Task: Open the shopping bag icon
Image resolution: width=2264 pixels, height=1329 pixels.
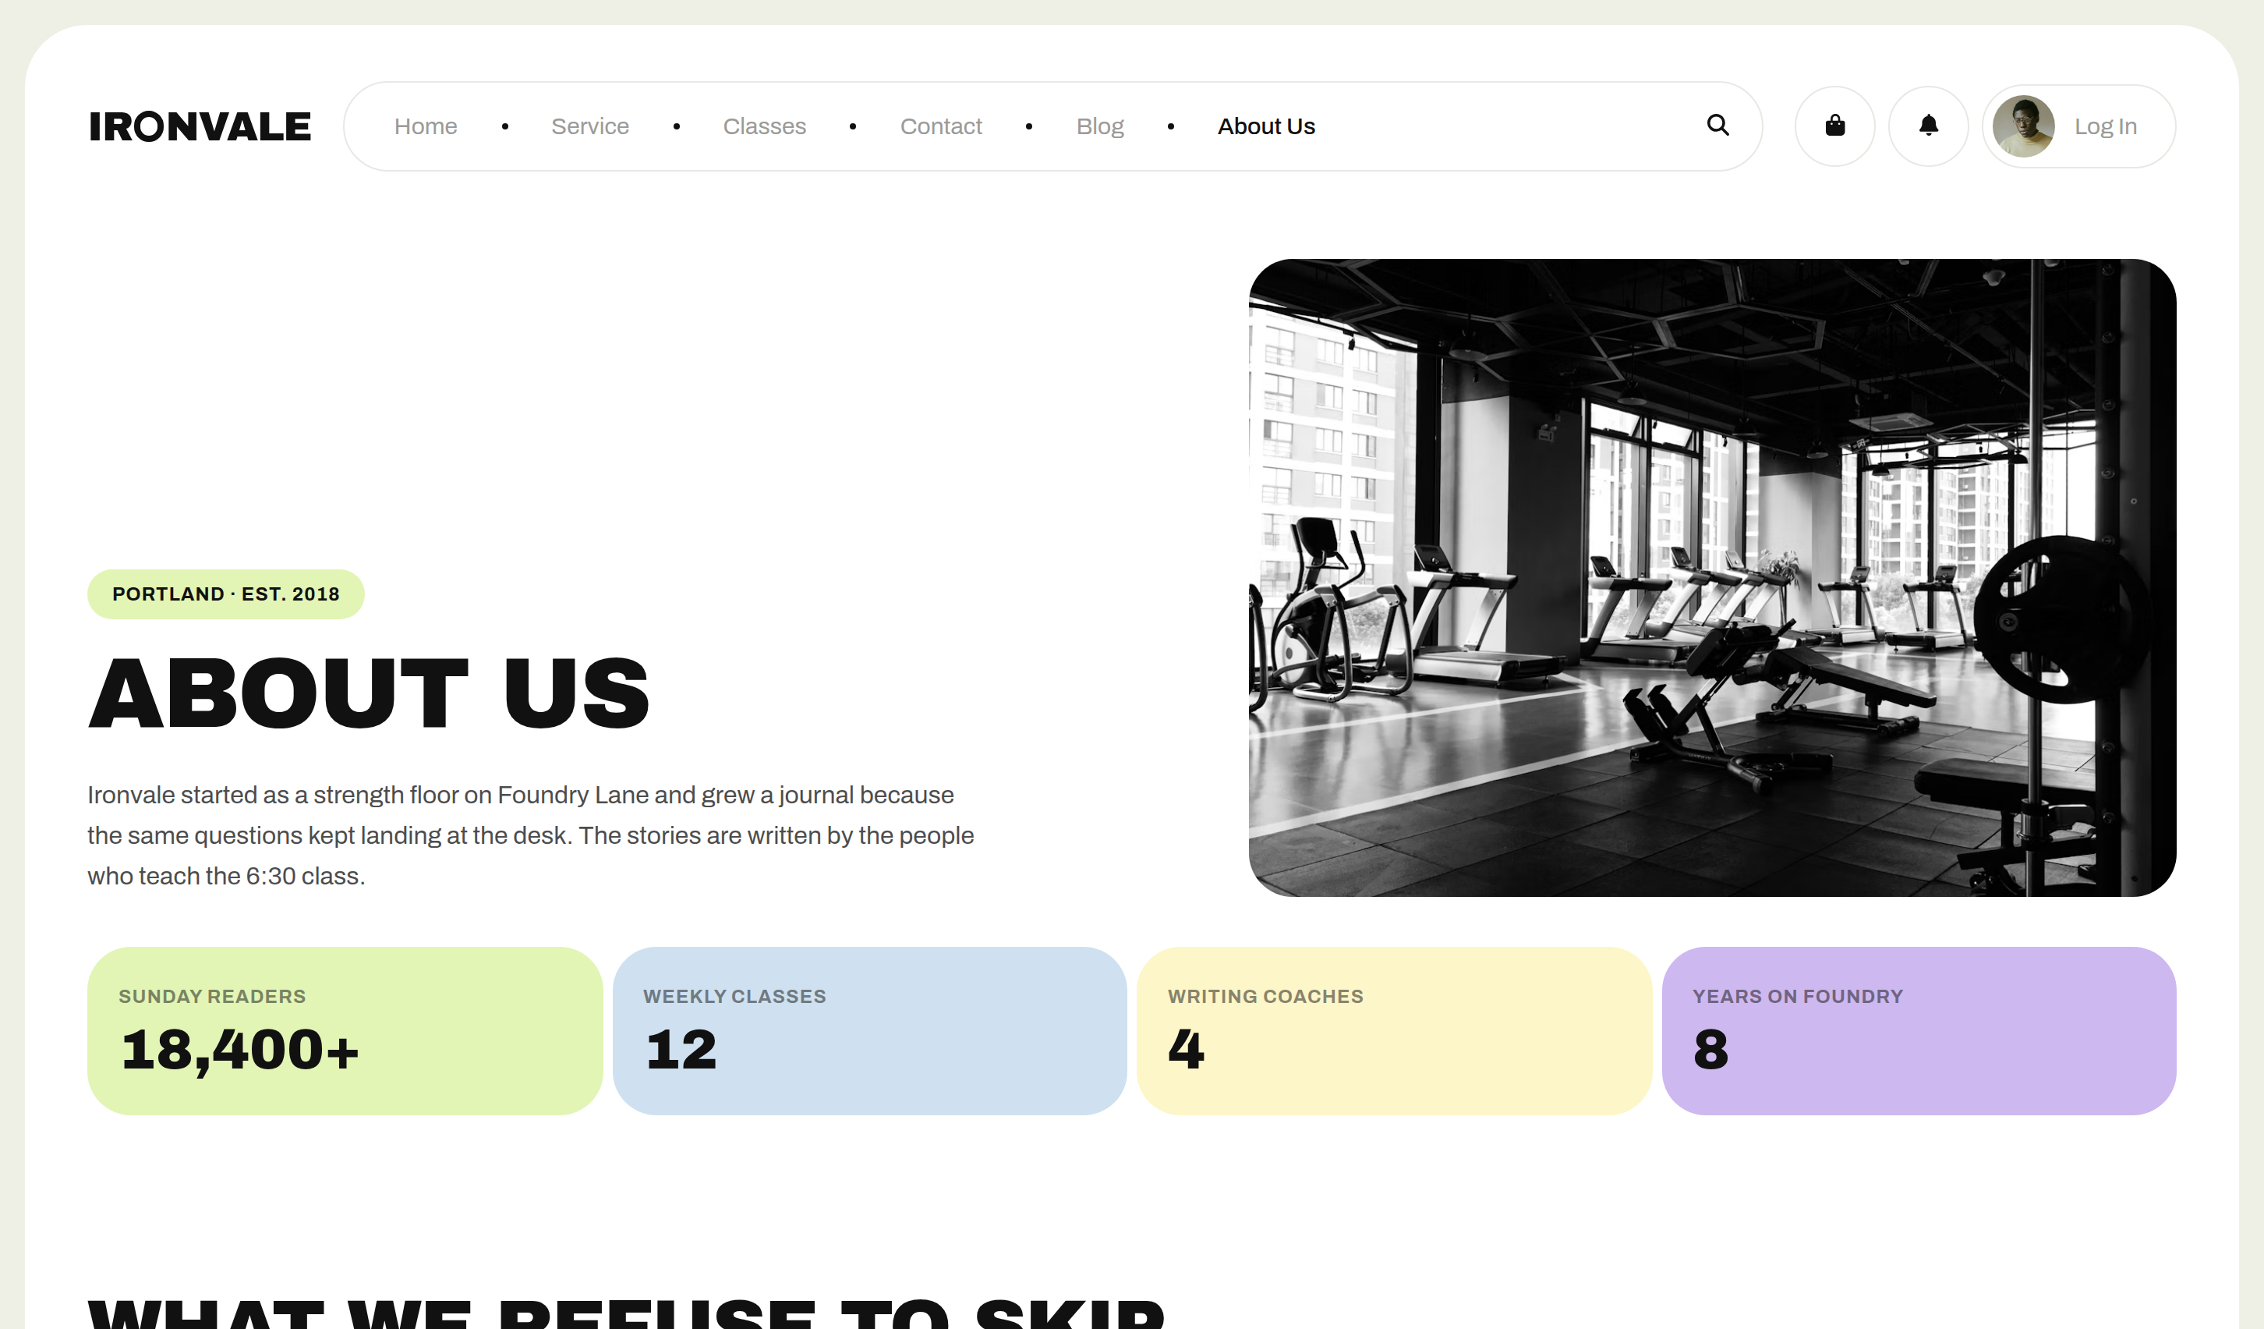Action: click(x=1834, y=126)
